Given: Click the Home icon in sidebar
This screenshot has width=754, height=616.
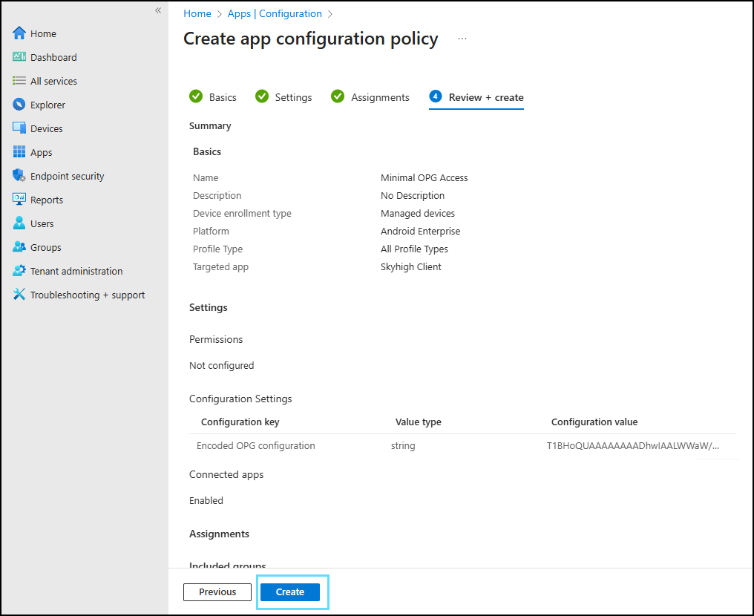Looking at the screenshot, I should pyautogui.click(x=19, y=33).
